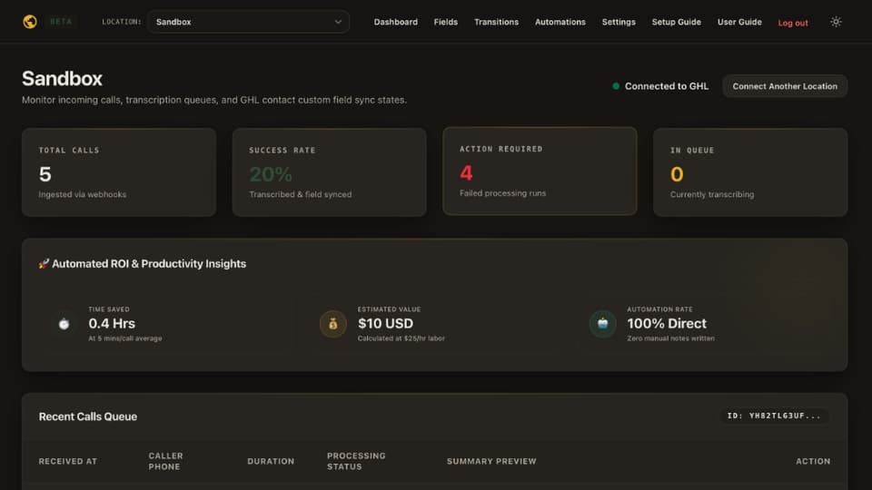Open Settings from top navigation
872x490 pixels.
tap(619, 22)
